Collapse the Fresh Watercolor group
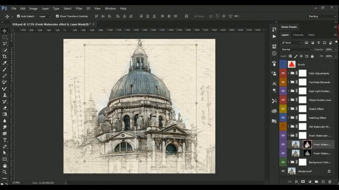Screen dimensions: 339x190 point(288,135)
